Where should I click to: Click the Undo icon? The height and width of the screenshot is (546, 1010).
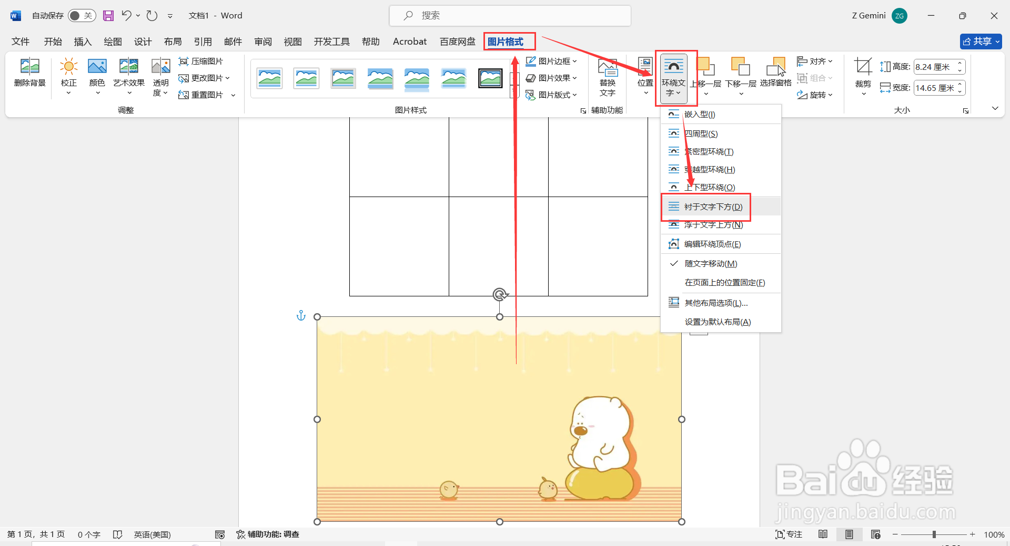tap(126, 16)
